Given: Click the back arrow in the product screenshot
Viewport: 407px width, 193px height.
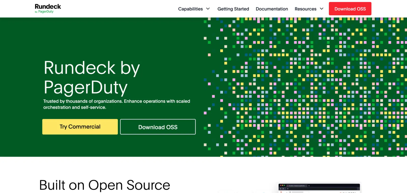Looking at the screenshot, I should (281, 189).
